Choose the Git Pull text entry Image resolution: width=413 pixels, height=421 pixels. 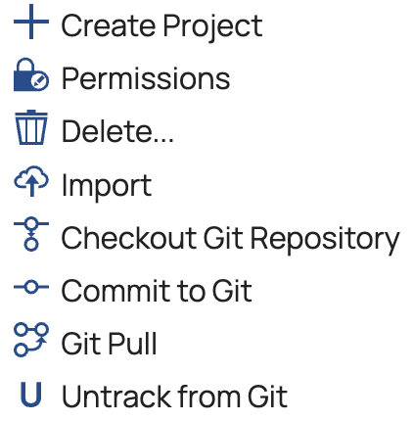click(x=109, y=344)
